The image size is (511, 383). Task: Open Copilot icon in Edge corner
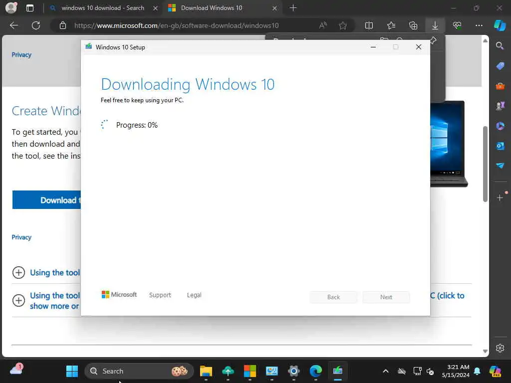click(500, 25)
